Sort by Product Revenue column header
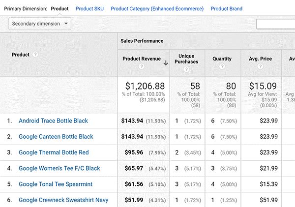 pyautogui.click(x=142, y=59)
